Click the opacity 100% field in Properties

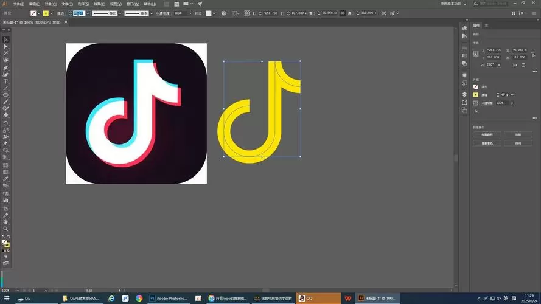502,103
